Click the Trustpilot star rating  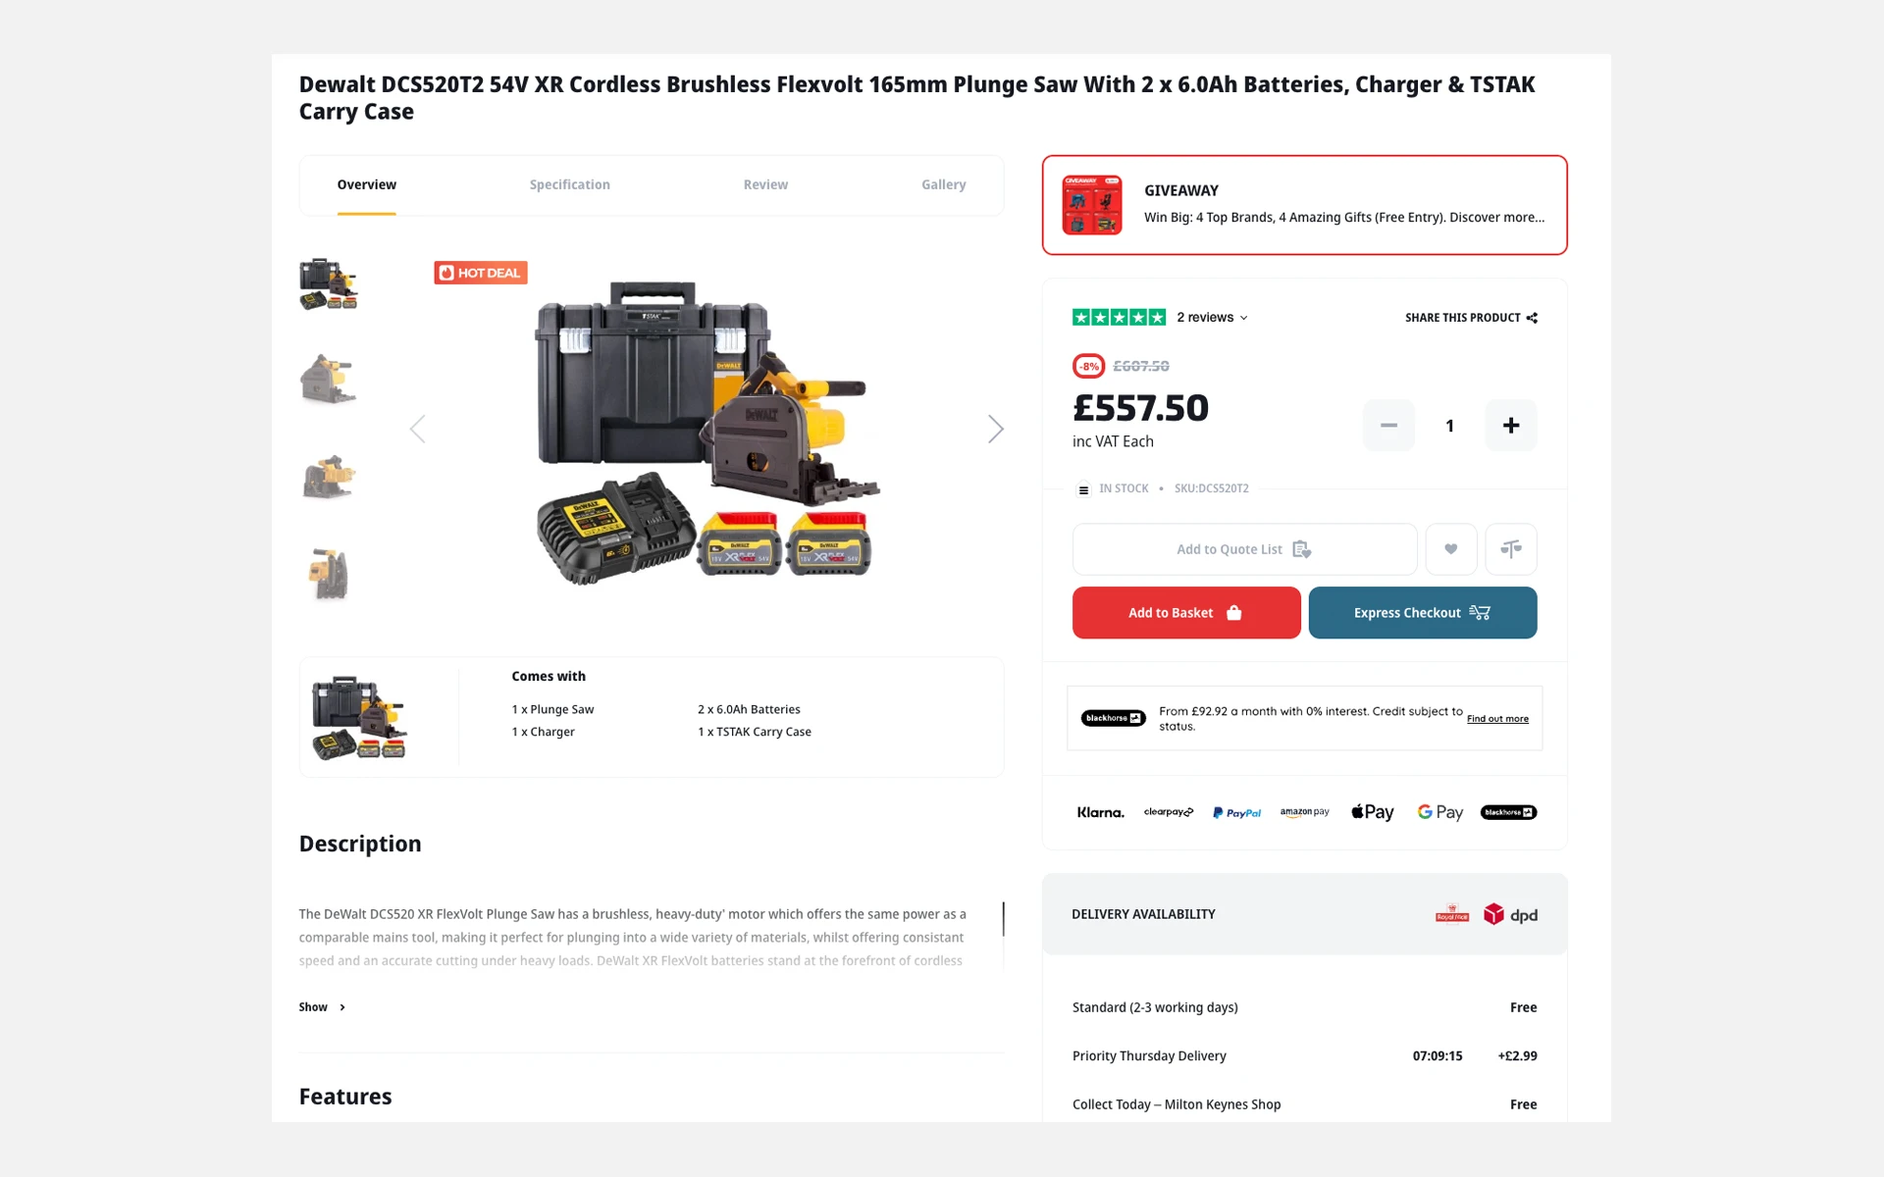click(1119, 317)
